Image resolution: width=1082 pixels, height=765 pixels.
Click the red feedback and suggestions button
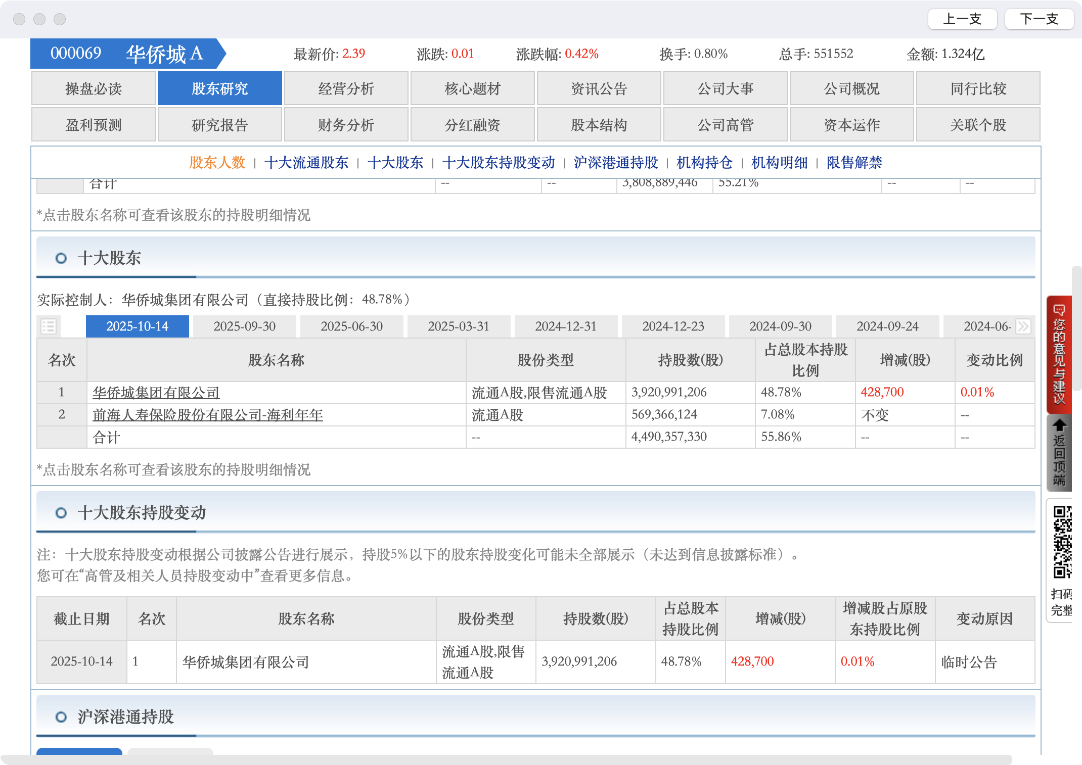tap(1059, 354)
